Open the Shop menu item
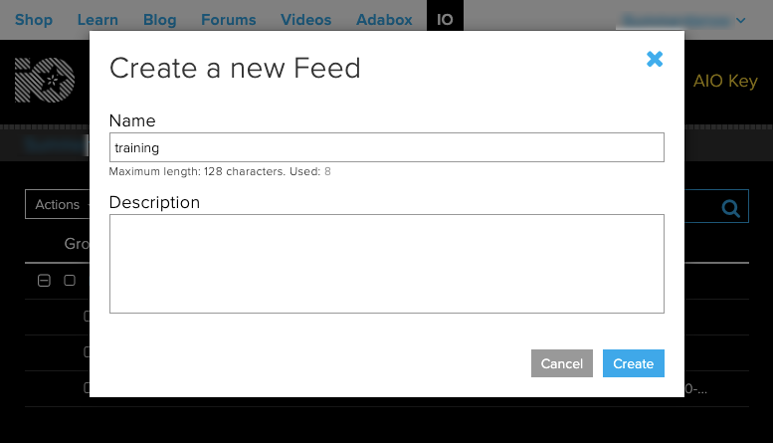Screen dimensions: 773x443 [x=34, y=20]
